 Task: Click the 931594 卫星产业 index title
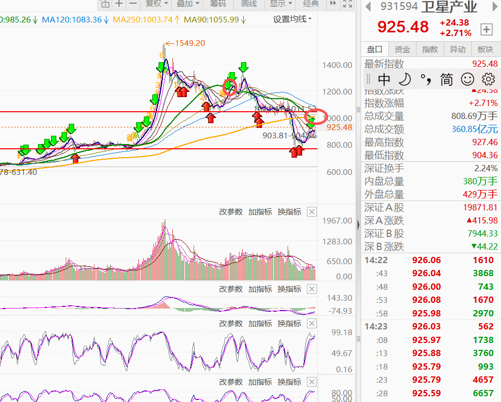[x=428, y=7]
